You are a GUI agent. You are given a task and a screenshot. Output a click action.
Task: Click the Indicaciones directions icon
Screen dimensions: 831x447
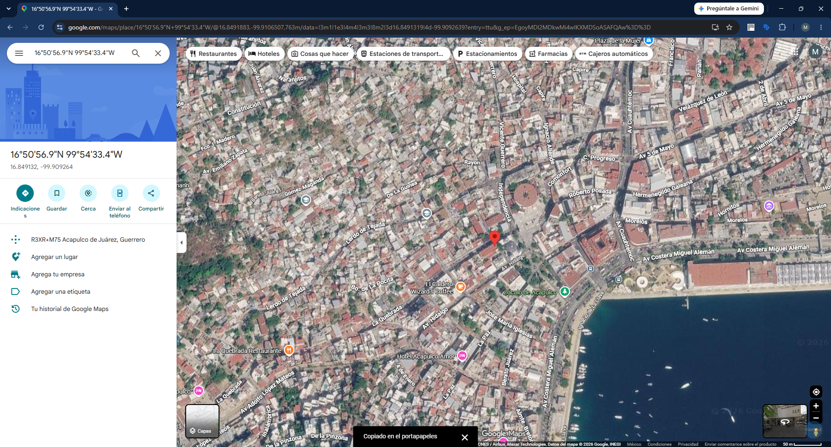pyautogui.click(x=25, y=193)
